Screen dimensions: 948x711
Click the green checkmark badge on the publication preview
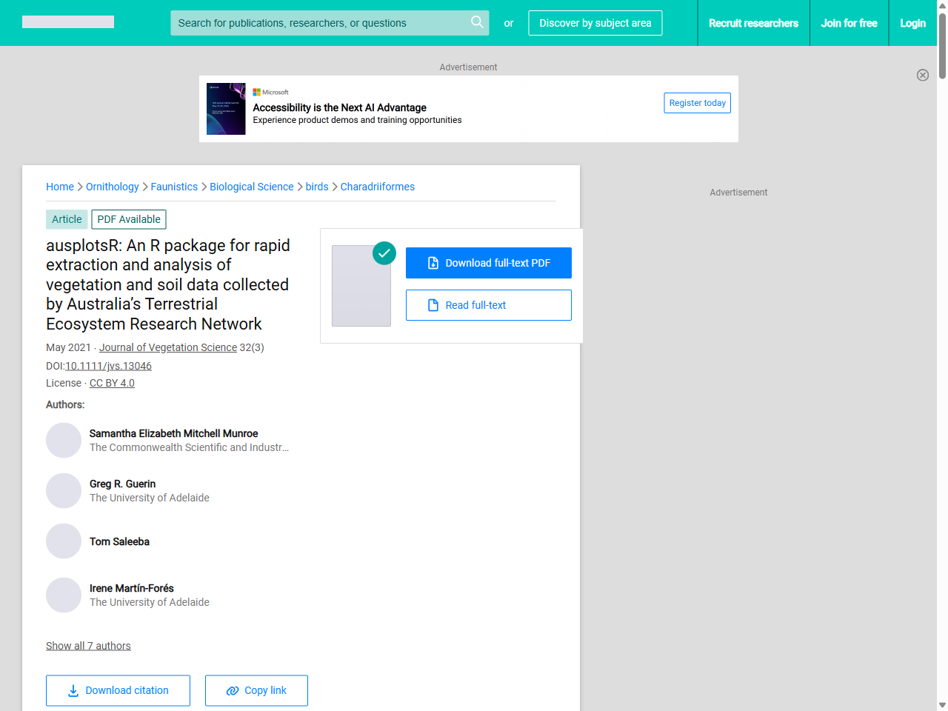click(384, 253)
